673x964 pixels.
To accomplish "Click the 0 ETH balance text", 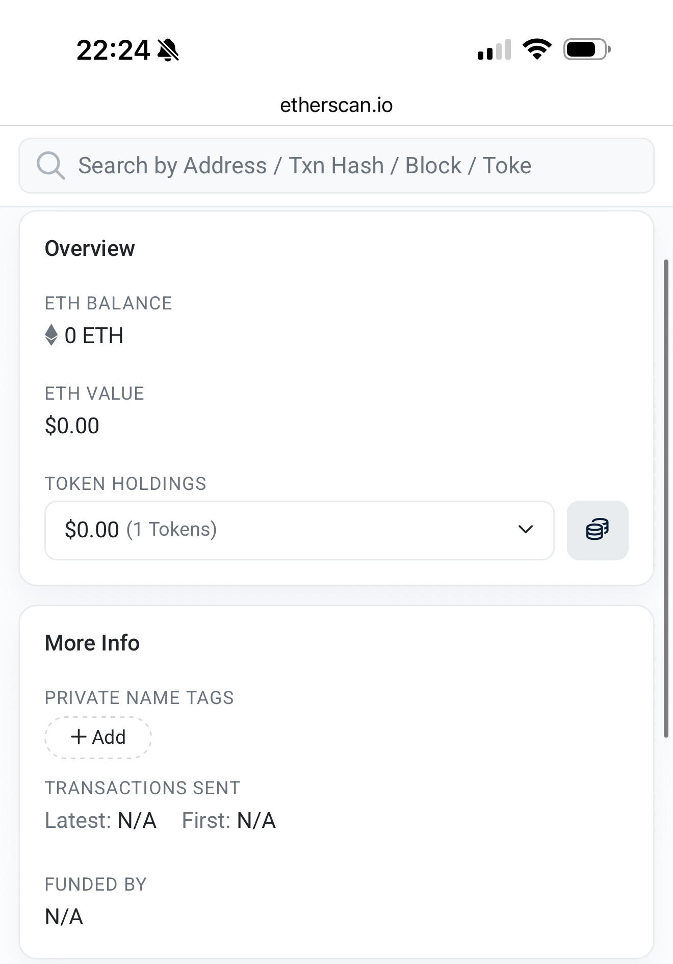I will point(94,335).
